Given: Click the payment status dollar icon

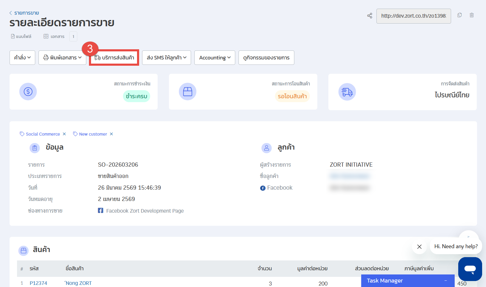Looking at the screenshot, I should click(28, 91).
